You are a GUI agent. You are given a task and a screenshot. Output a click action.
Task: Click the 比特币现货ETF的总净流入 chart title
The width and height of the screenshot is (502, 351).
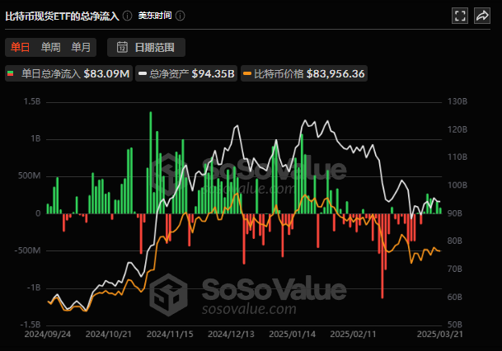click(62, 16)
